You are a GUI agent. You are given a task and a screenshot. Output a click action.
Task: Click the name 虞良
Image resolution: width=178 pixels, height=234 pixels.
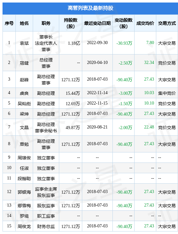pyautogui.click(x=24, y=93)
